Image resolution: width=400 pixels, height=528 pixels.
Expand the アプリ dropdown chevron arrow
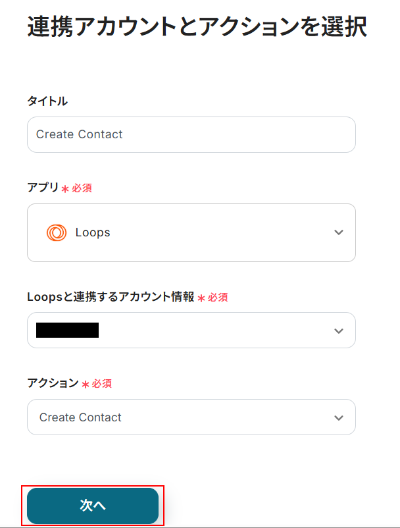coord(338,232)
